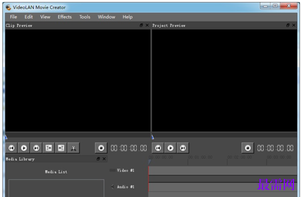Click the Video #1 track label
Image resolution: width=302 pixels, height=197 pixels.
click(126, 170)
